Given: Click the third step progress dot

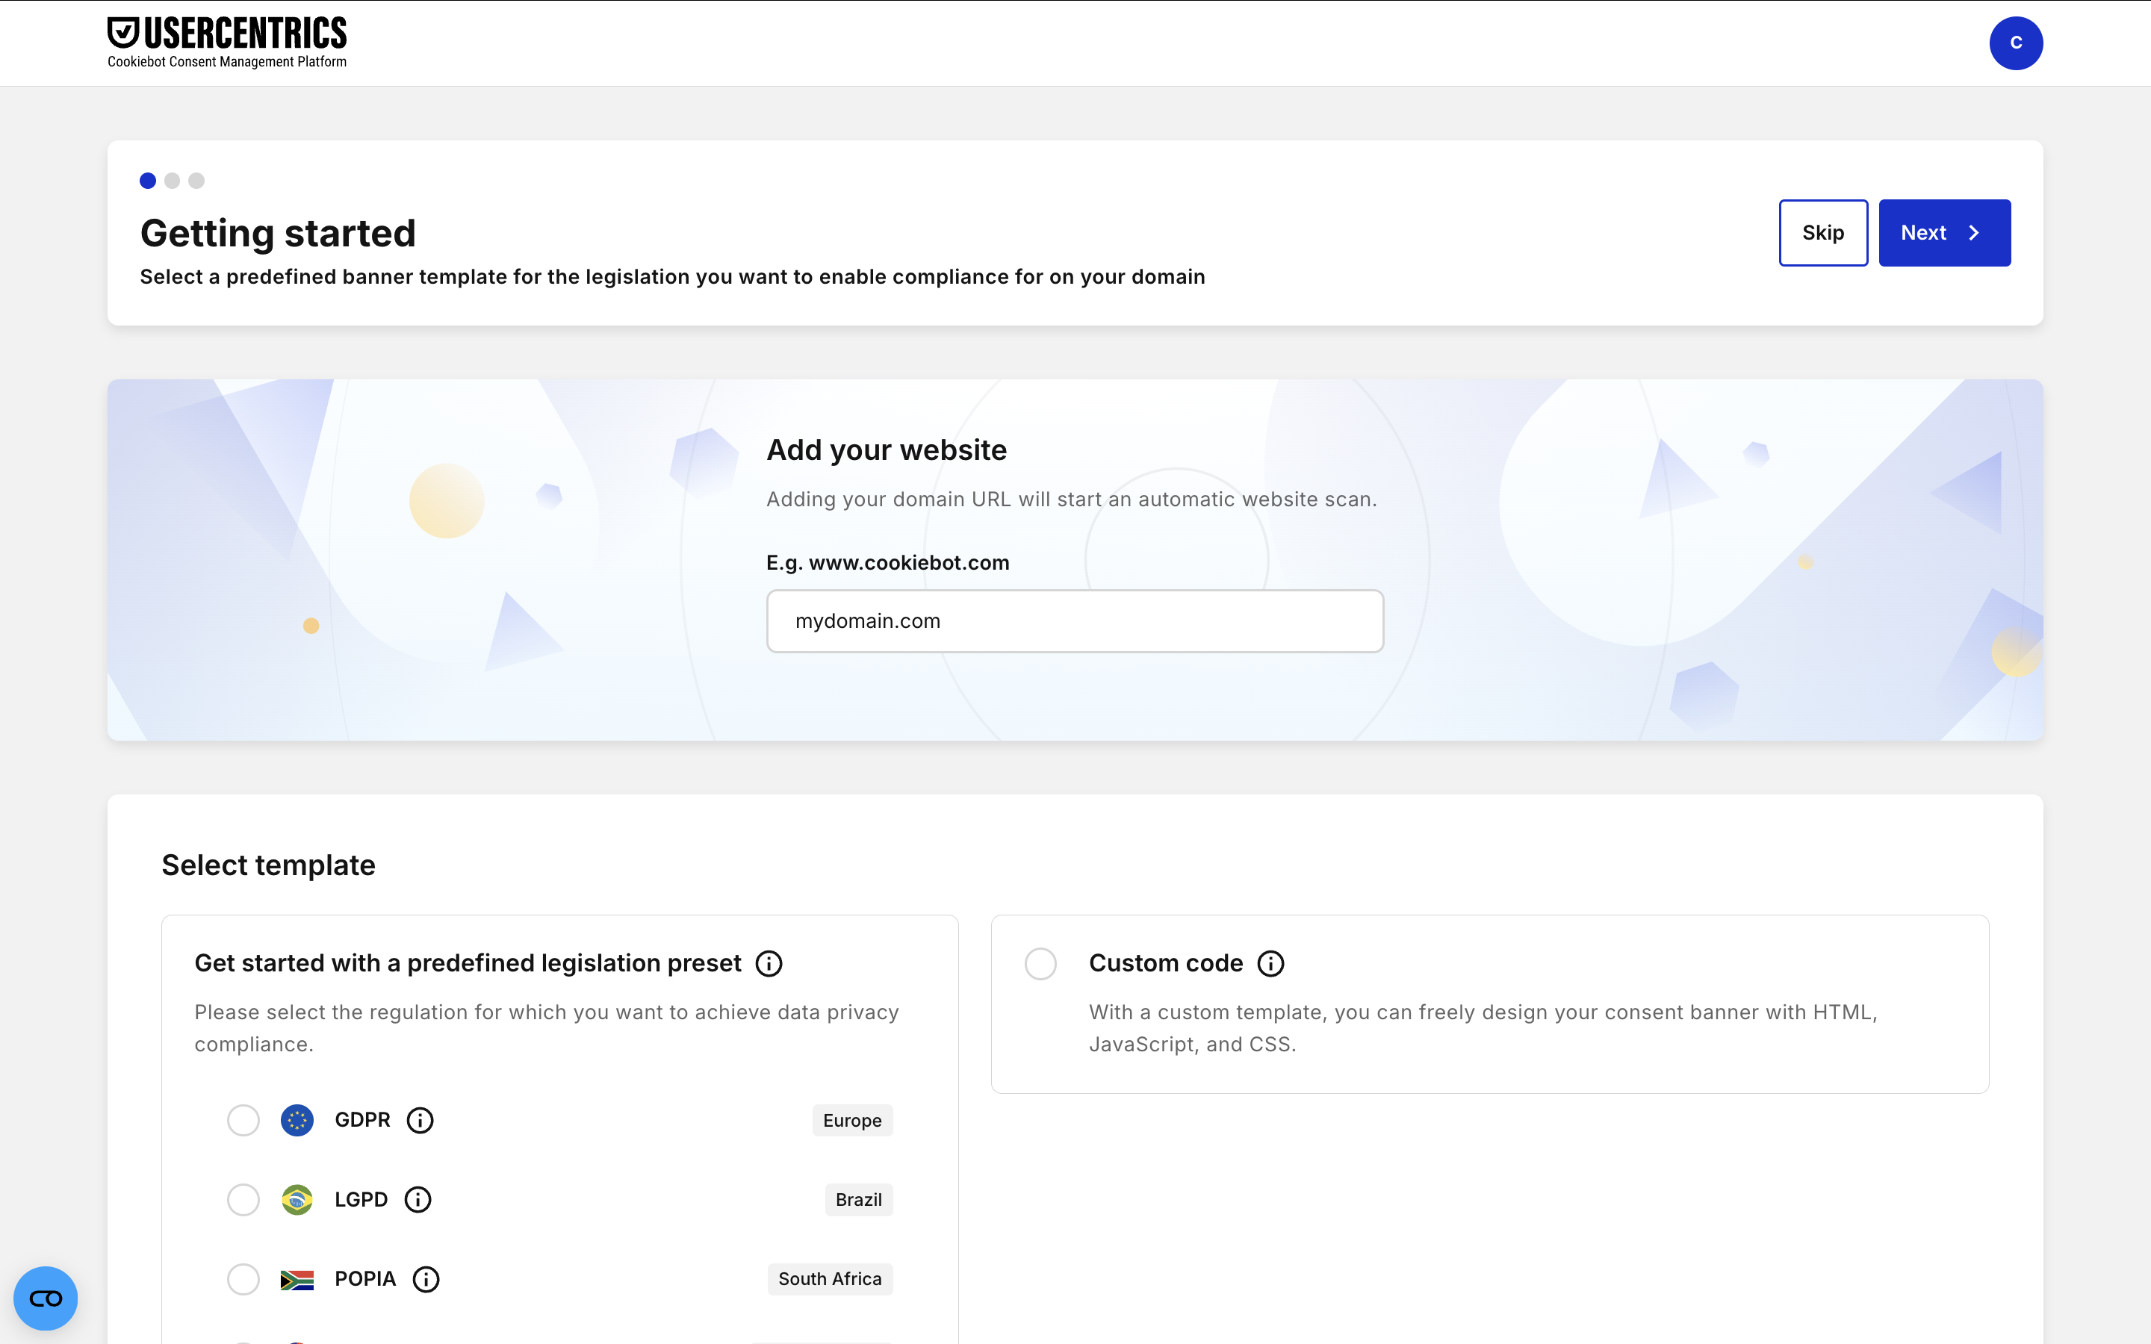Looking at the screenshot, I should [x=196, y=181].
